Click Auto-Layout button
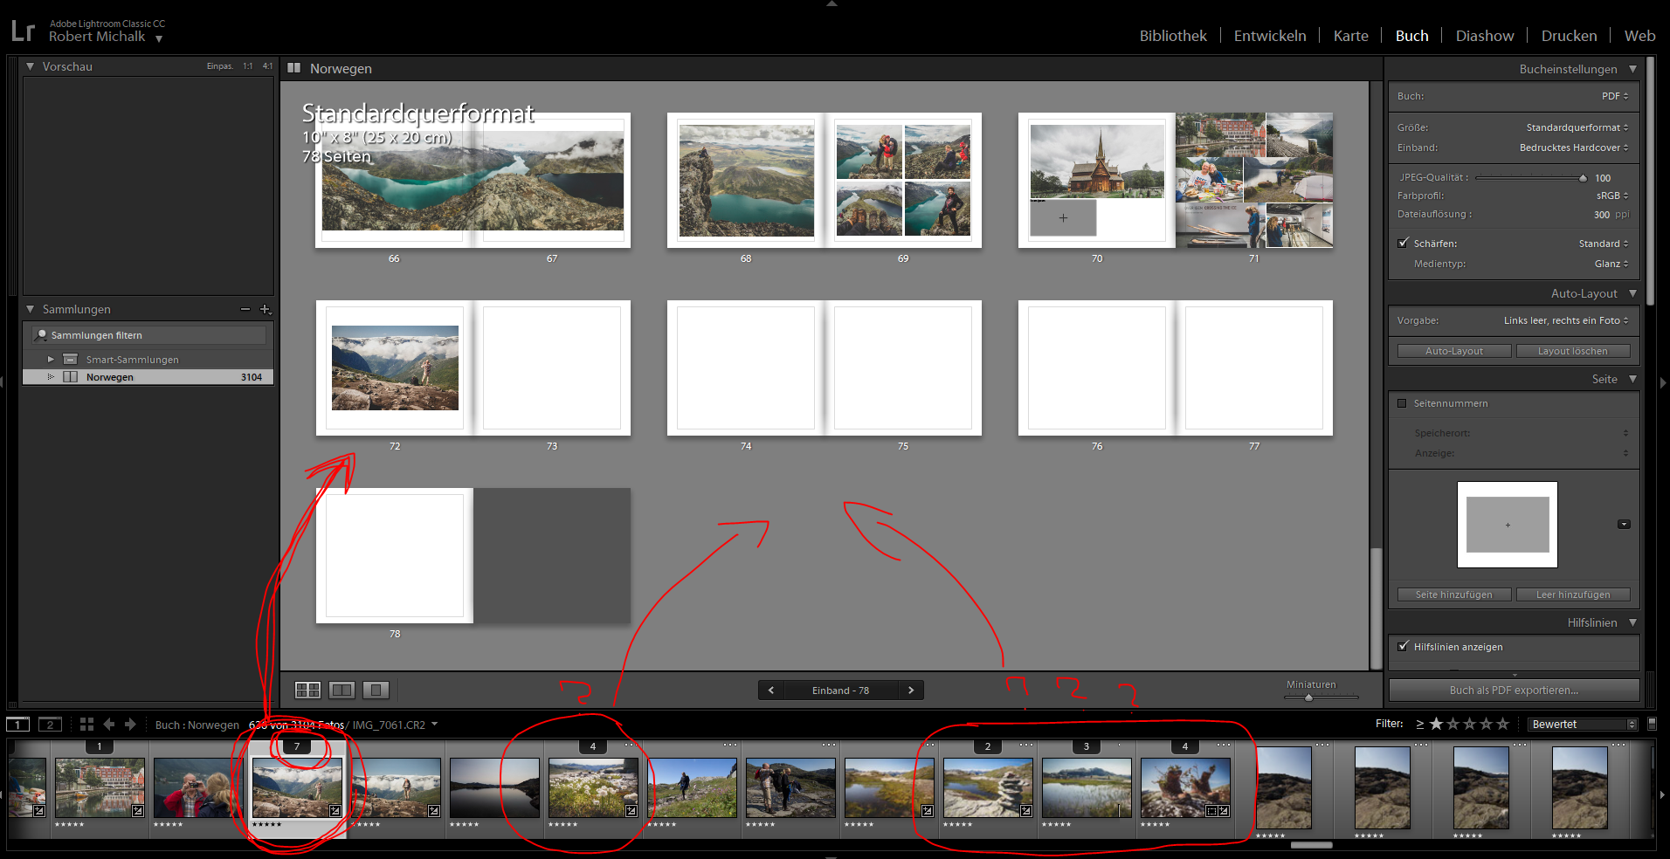 (1454, 351)
